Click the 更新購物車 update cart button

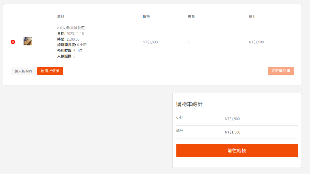[281, 71]
